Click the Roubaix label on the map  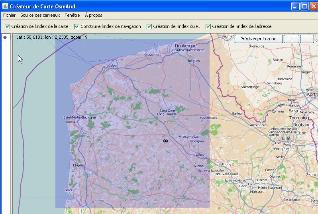coord(301,125)
